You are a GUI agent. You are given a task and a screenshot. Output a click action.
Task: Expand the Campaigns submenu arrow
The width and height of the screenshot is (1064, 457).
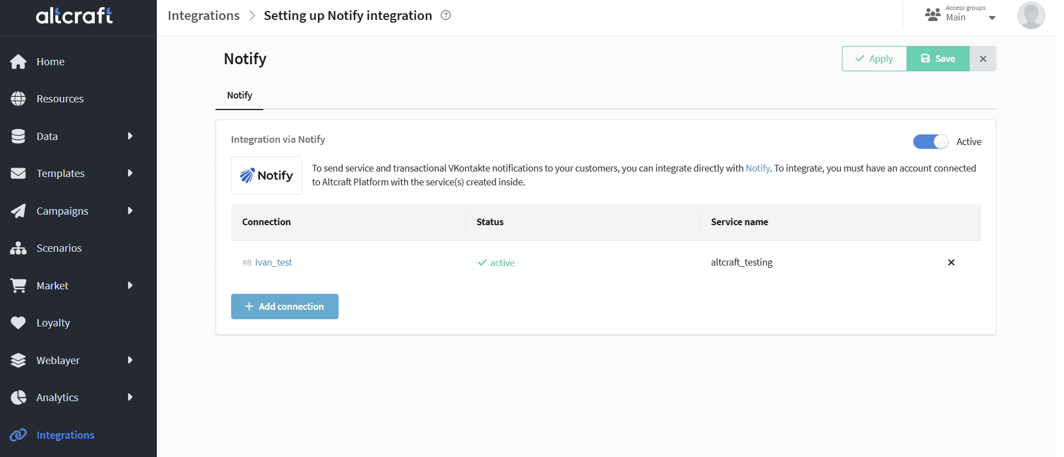(x=130, y=211)
